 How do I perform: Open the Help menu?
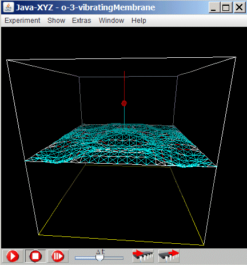(139, 21)
